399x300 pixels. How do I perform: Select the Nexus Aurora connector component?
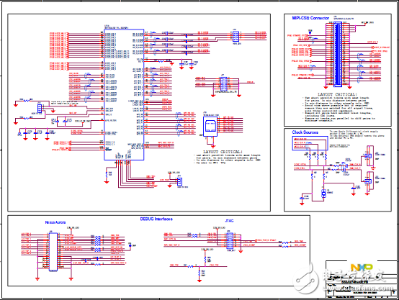(53, 252)
